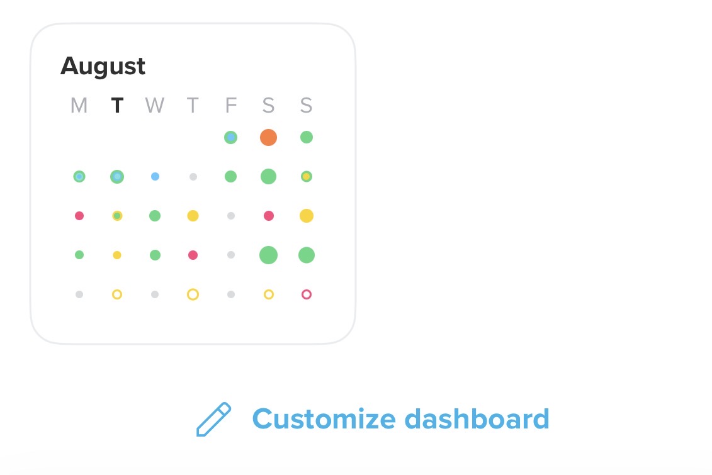Select the largest hollow yellow ring under Thursday
This screenshot has width=712, height=475.
pyautogui.click(x=193, y=294)
